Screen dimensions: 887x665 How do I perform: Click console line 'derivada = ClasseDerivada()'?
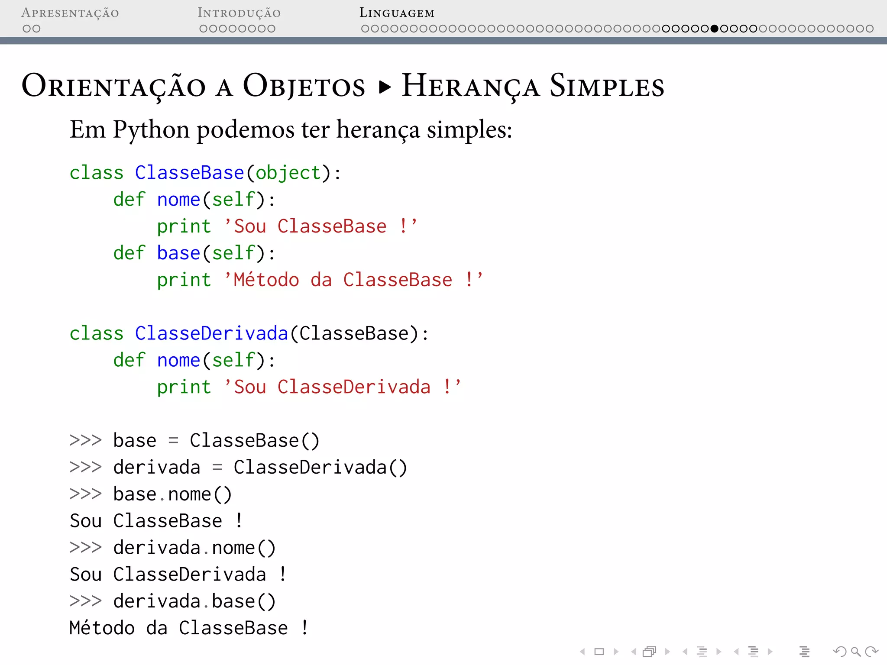point(238,468)
